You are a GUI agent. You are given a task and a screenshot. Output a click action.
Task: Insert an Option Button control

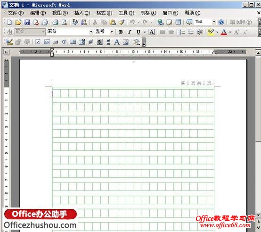[64, 42]
